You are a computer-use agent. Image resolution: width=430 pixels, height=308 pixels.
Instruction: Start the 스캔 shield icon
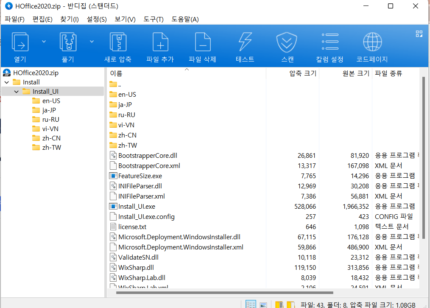coord(287,42)
